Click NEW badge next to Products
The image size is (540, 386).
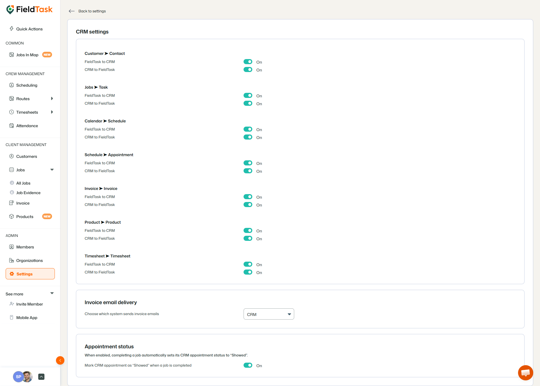tap(47, 216)
